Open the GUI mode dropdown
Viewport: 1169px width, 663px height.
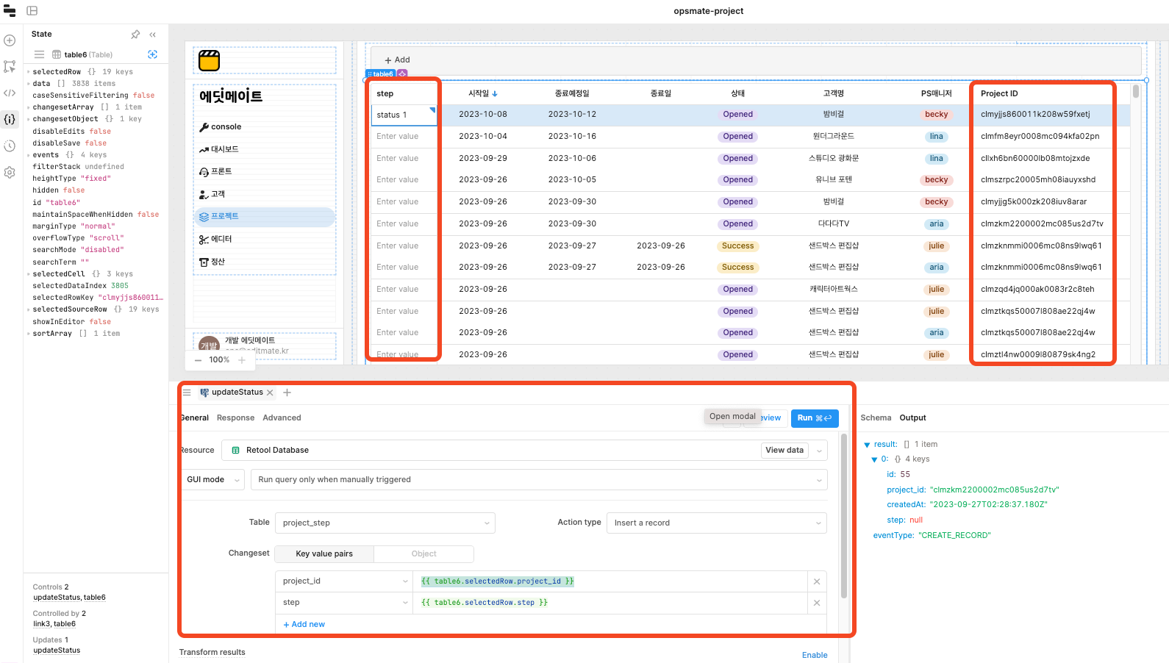tap(212, 480)
